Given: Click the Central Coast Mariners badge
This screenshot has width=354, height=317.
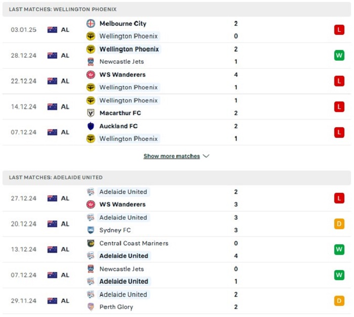Looking at the screenshot, I should click(x=91, y=243).
